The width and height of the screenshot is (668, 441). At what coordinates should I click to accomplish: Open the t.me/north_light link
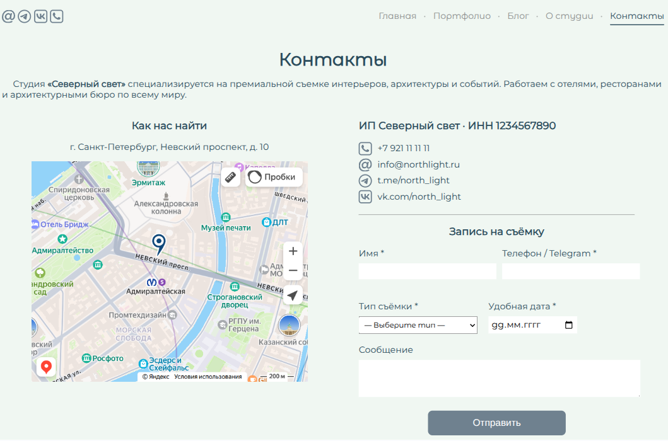(x=413, y=180)
